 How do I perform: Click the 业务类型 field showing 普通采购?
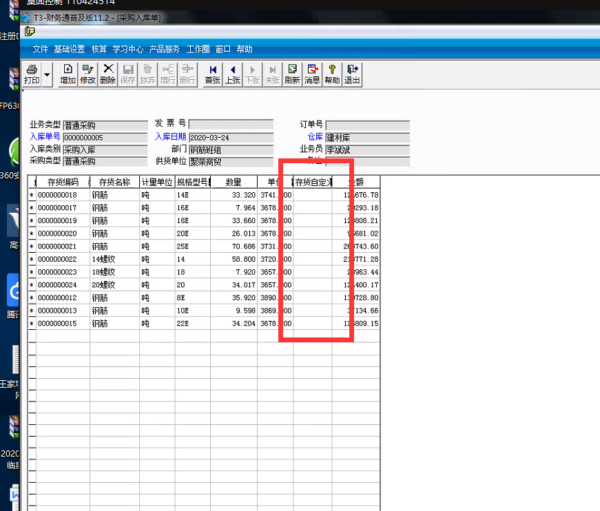point(105,125)
